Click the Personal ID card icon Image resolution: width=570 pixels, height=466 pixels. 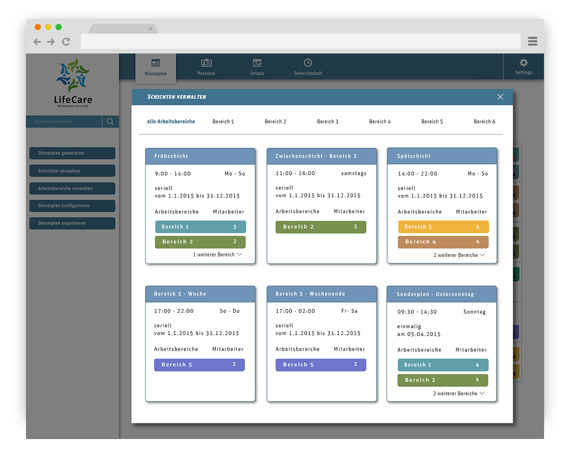click(206, 63)
